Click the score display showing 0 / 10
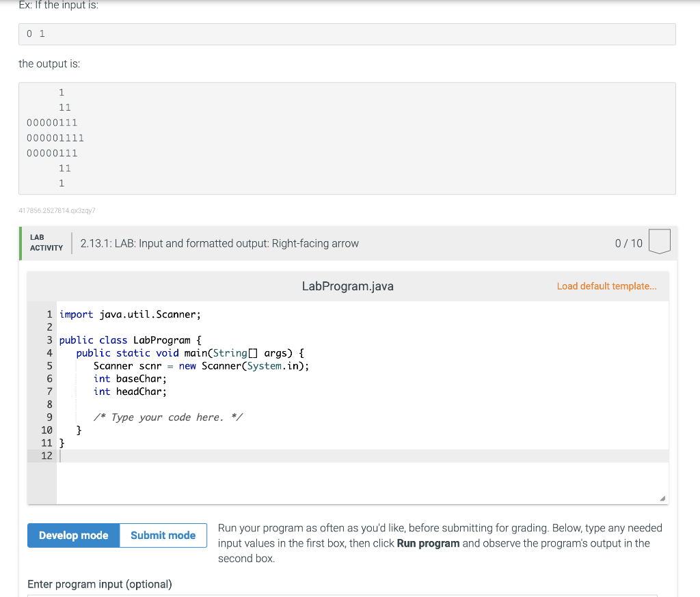The image size is (700, 597). [628, 242]
